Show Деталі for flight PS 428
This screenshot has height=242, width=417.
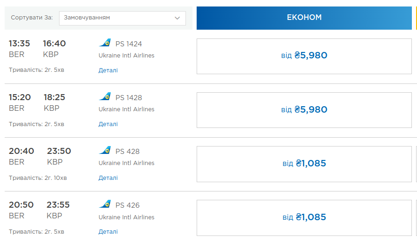click(108, 178)
